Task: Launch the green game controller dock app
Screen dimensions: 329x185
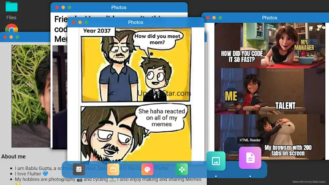Action: (x=182, y=169)
